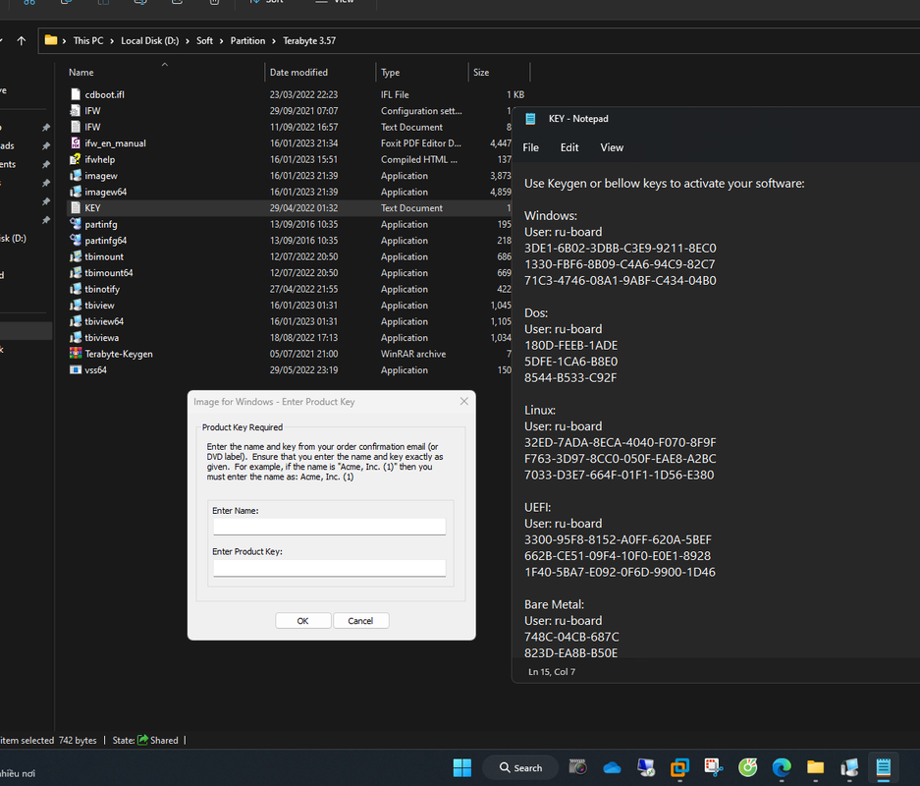The width and height of the screenshot is (920, 786).
Task: Expand the chevron after Partition breadcrumb
Action: pyautogui.click(x=273, y=41)
